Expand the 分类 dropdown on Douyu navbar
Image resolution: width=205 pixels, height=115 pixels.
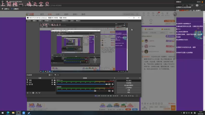[x=58, y=14]
